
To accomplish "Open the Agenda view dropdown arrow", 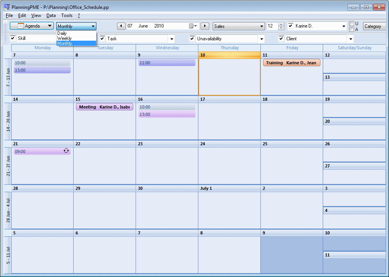I will click(x=50, y=26).
